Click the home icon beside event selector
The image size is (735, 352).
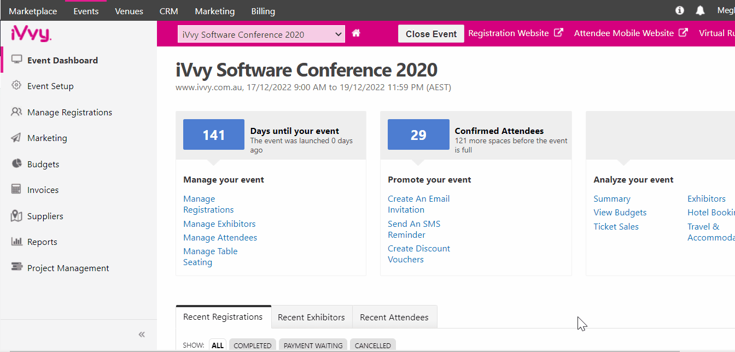(x=356, y=33)
